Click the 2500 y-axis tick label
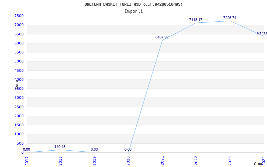 [x=19, y=107]
